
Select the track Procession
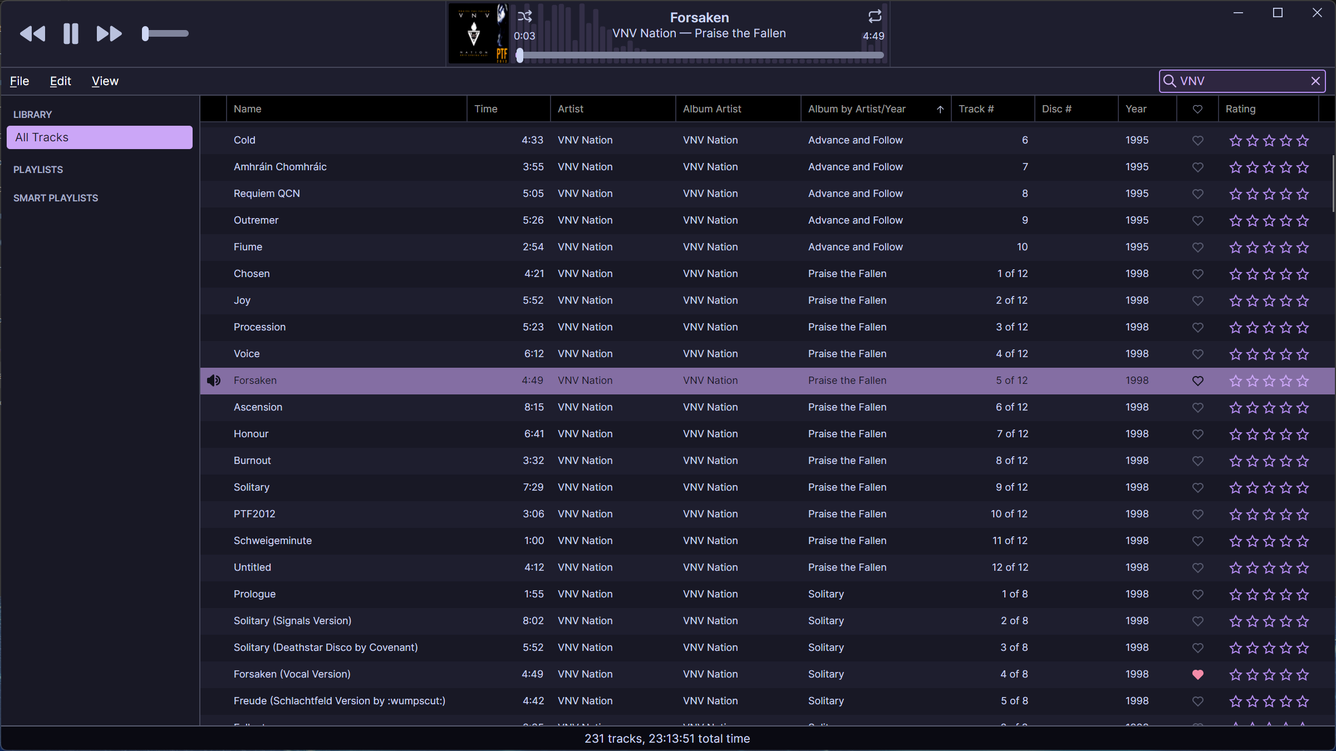(767, 327)
